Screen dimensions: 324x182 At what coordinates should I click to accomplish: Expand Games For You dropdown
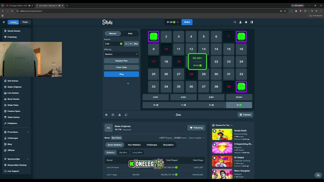[x=232, y=125]
